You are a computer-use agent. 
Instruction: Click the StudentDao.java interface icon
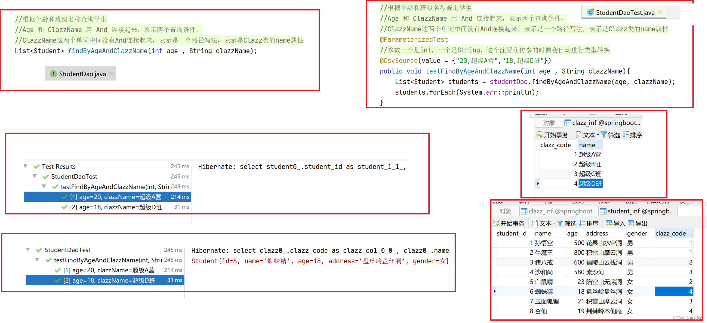(53, 74)
